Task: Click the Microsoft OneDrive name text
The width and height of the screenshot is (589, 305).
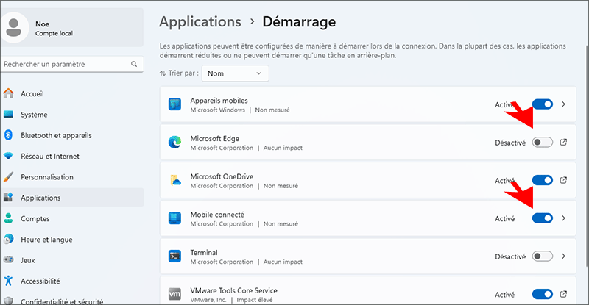Action: 222,176
